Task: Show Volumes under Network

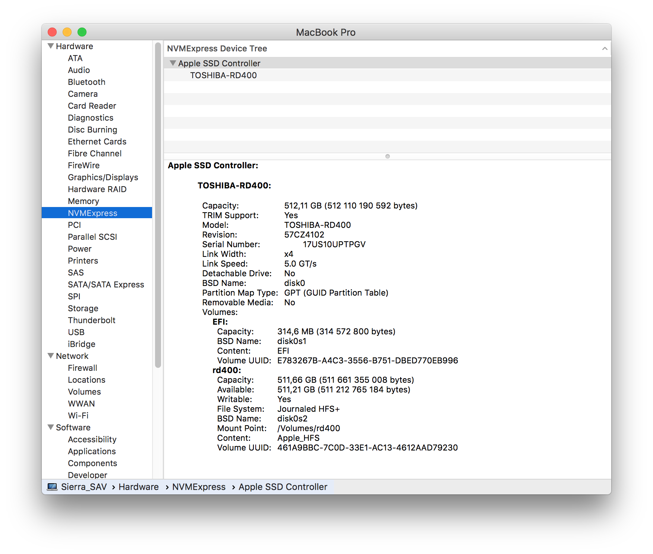Action: [x=85, y=392]
